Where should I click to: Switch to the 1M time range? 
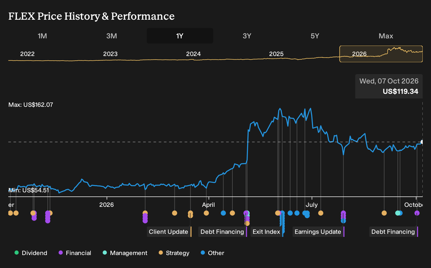click(42, 36)
